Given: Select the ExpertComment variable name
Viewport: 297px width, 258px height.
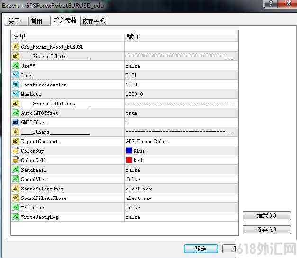Looking at the screenshot, I should tap(39, 141).
